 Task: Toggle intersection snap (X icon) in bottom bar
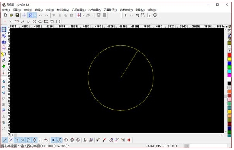(23, 140)
